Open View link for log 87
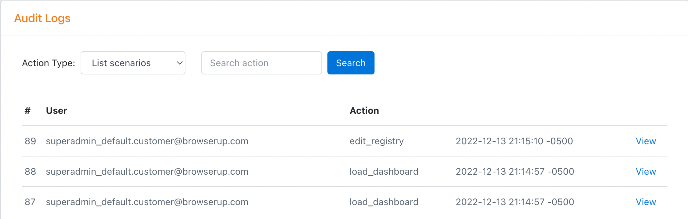Image resolution: width=688 pixels, height=219 pixels. click(646, 202)
